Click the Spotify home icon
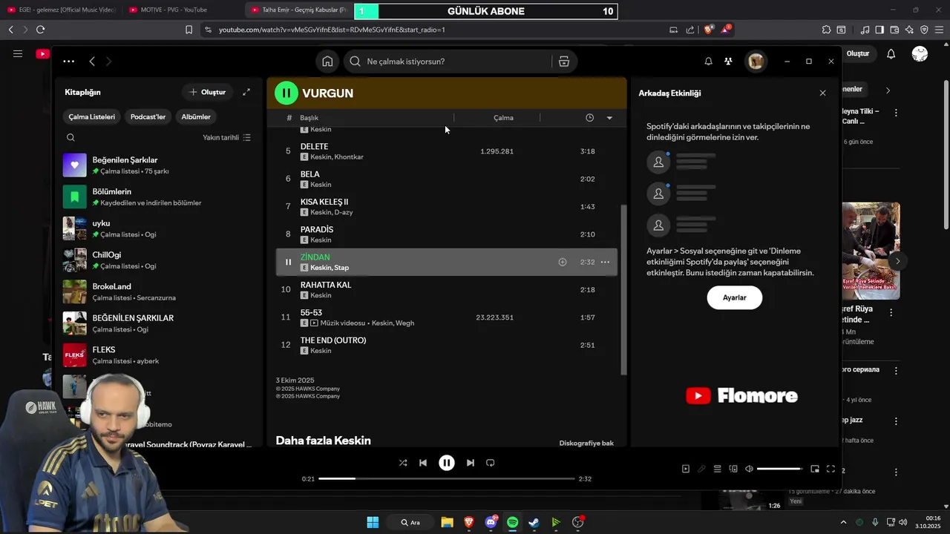The image size is (950, 534). tap(327, 62)
